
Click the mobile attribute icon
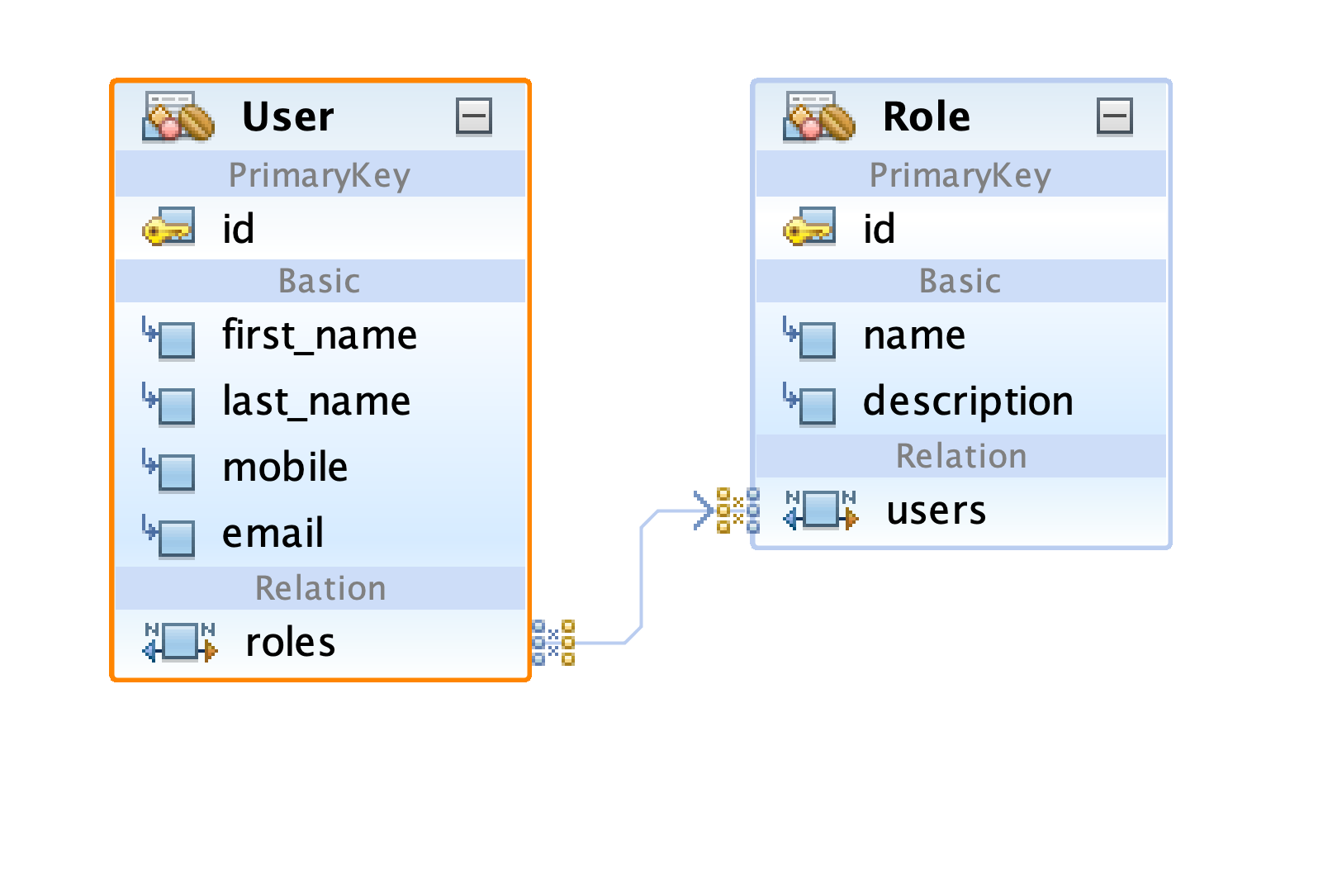(168, 468)
